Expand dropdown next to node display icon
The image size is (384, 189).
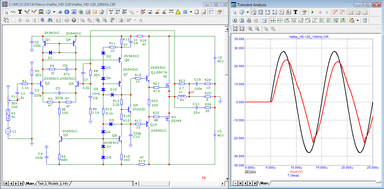[x=137, y=12]
